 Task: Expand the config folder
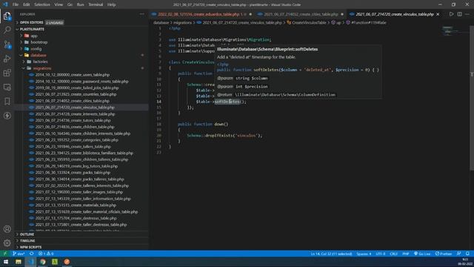tap(36, 49)
